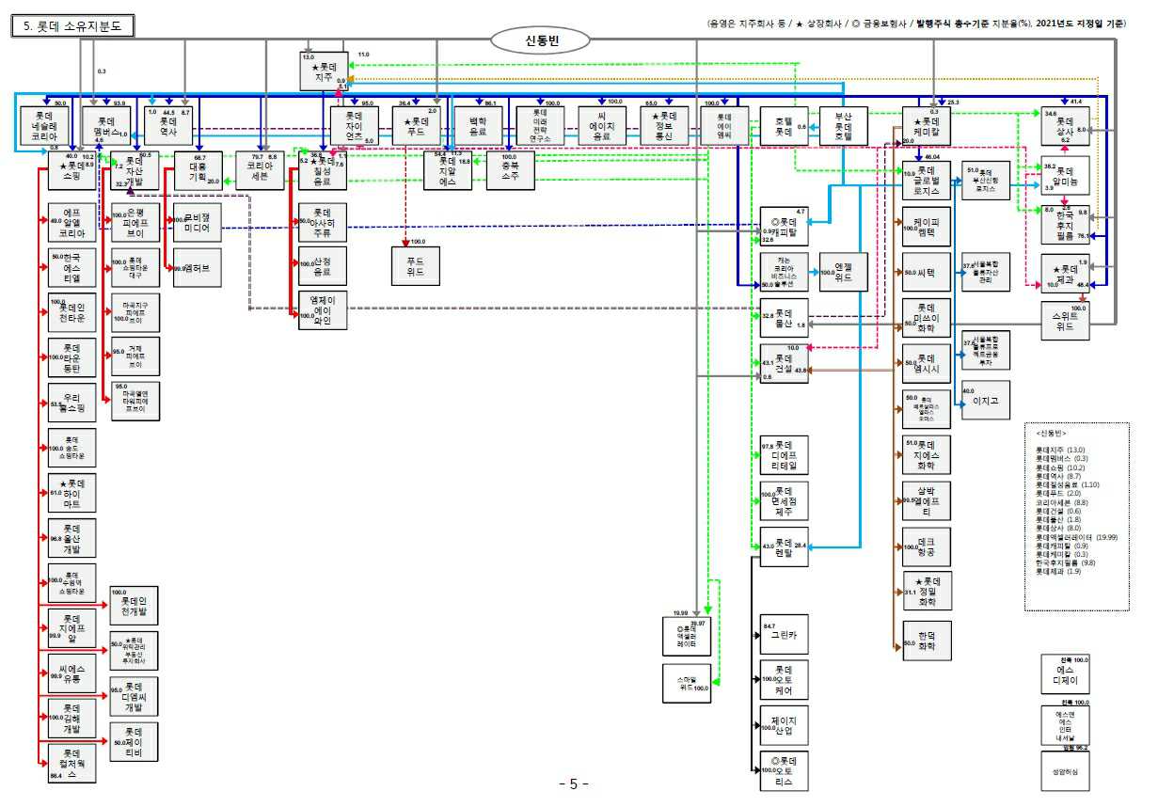Image resolution: width=1158 pixels, height=807 pixels.
Task: Select the 우리홈쇼핑 box
Action: point(71,403)
